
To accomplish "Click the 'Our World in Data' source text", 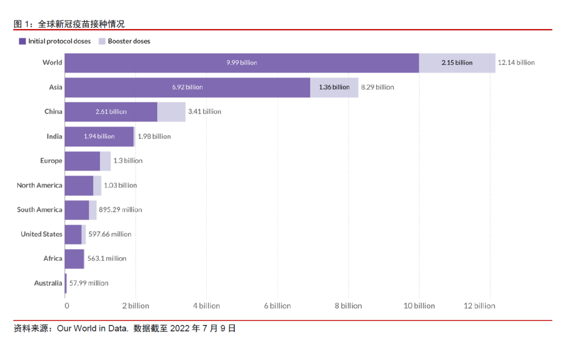I will (93, 329).
